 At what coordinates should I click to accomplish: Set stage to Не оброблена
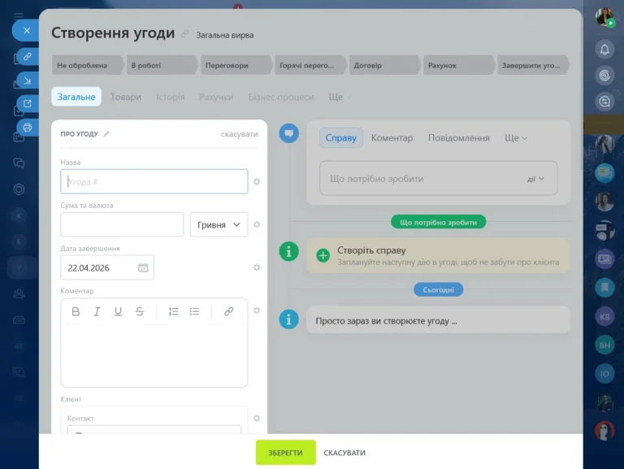click(88, 65)
